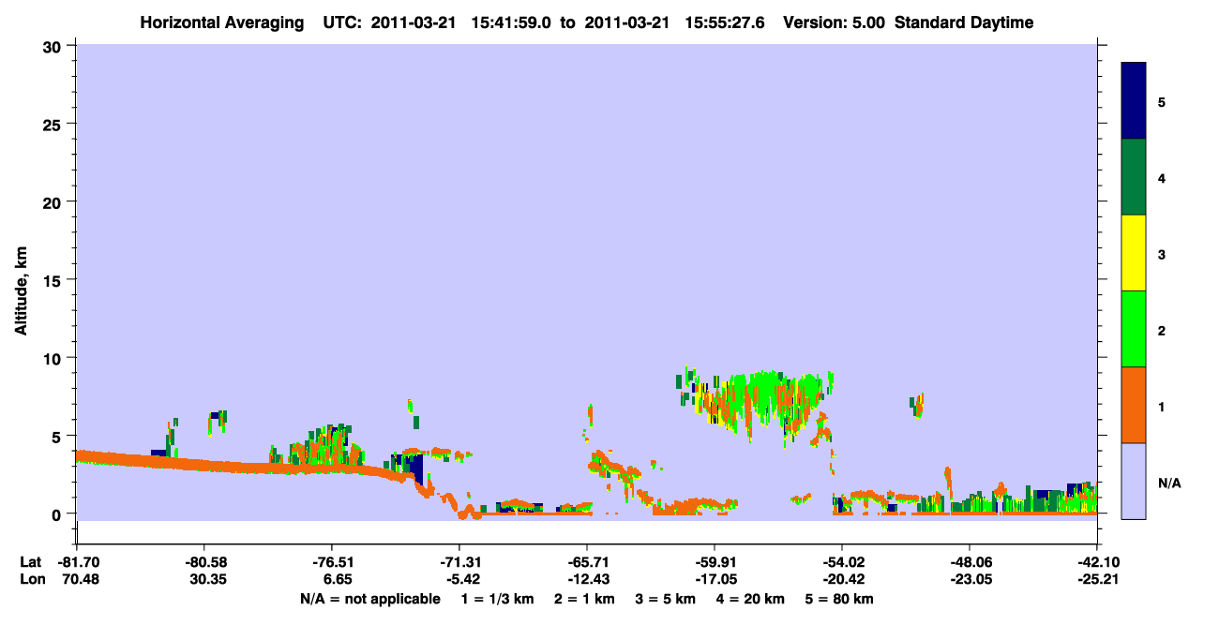This screenshot has width=1219, height=625.
Task: Click latitude value -42.10
Action: [1097, 562]
